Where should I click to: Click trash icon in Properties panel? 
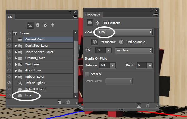click(x=148, y=105)
